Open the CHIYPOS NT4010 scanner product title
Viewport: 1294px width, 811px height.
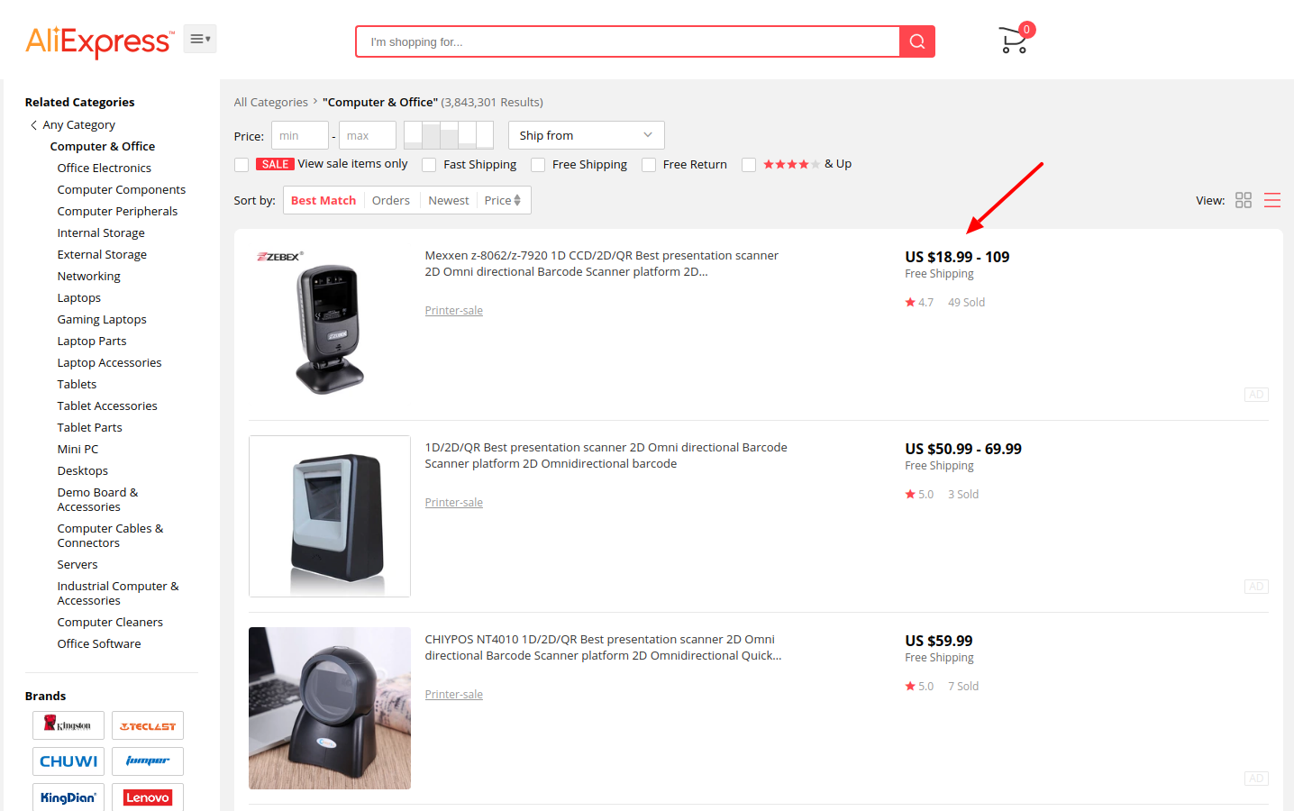coord(604,648)
